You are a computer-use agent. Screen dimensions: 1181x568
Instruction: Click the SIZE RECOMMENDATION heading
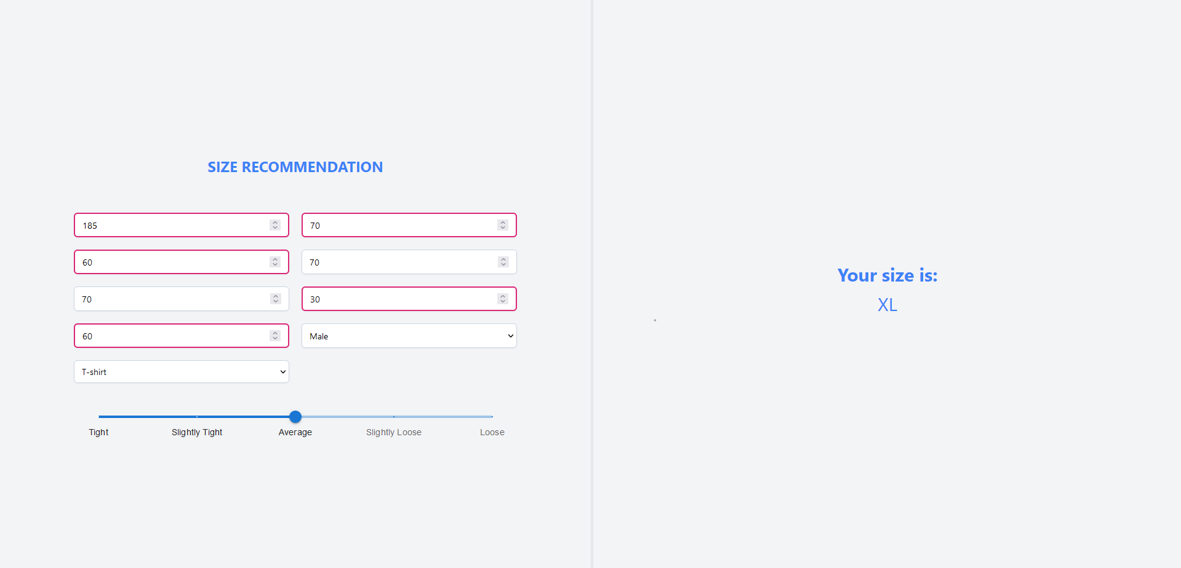coord(295,167)
